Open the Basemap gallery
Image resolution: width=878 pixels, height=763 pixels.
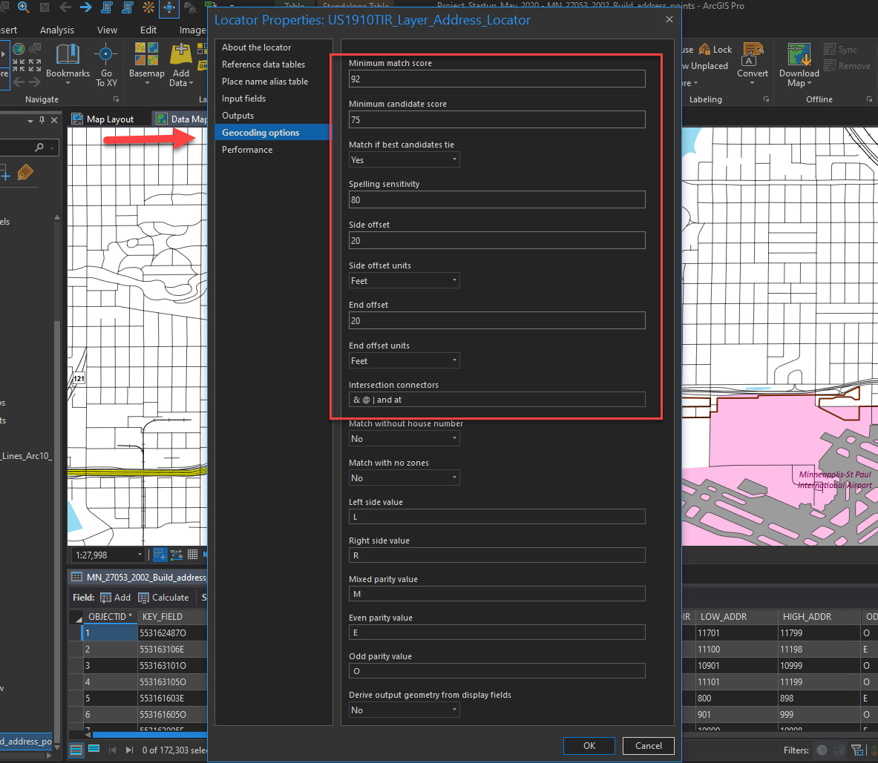coord(146,56)
